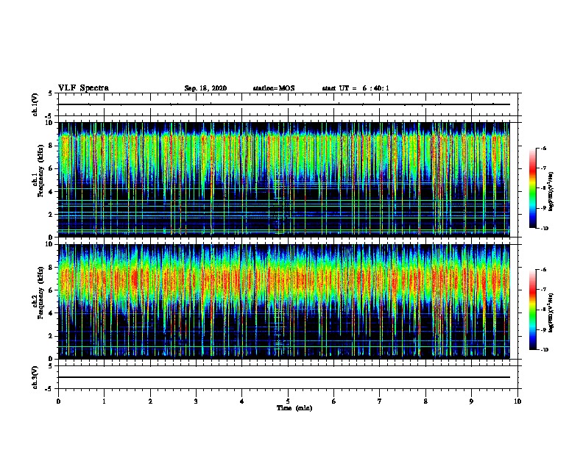Click inside the ch.2 spectrogram panel
The image size is (583, 450).
pyautogui.click(x=284, y=301)
